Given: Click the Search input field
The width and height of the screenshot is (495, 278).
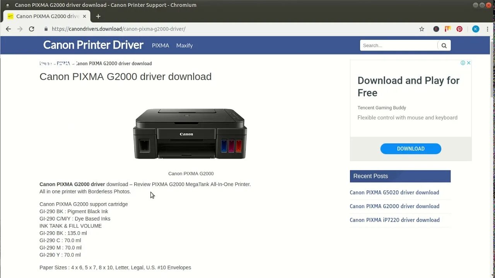Looking at the screenshot, I should tap(399, 46).
